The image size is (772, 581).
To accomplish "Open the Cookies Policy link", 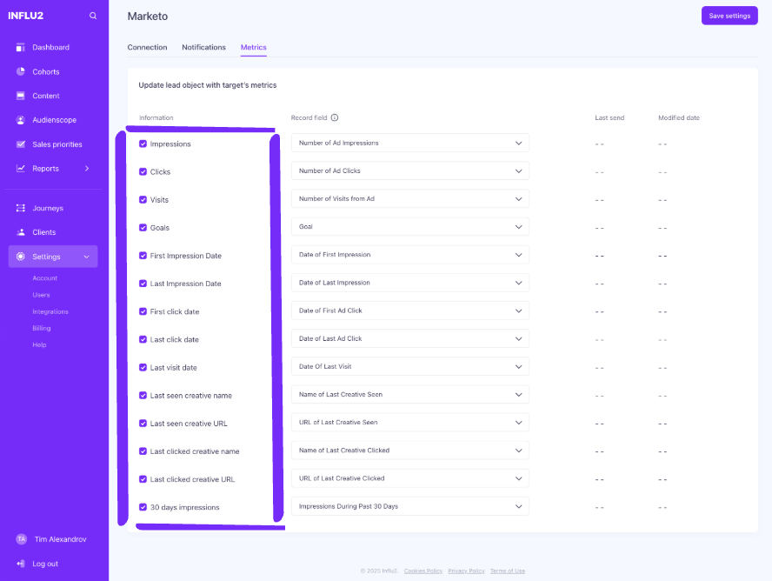I will click(423, 571).
